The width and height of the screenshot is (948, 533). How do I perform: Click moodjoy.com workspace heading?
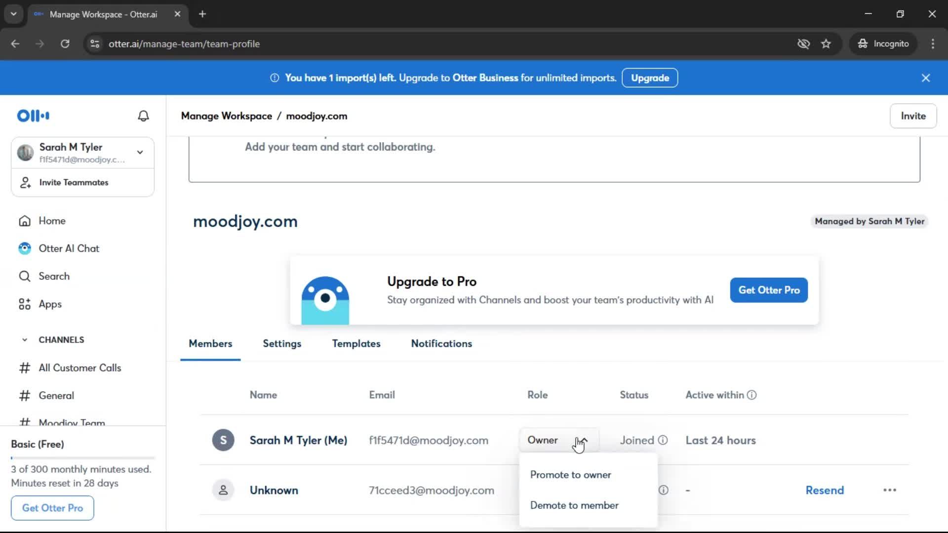pos(245,222)
